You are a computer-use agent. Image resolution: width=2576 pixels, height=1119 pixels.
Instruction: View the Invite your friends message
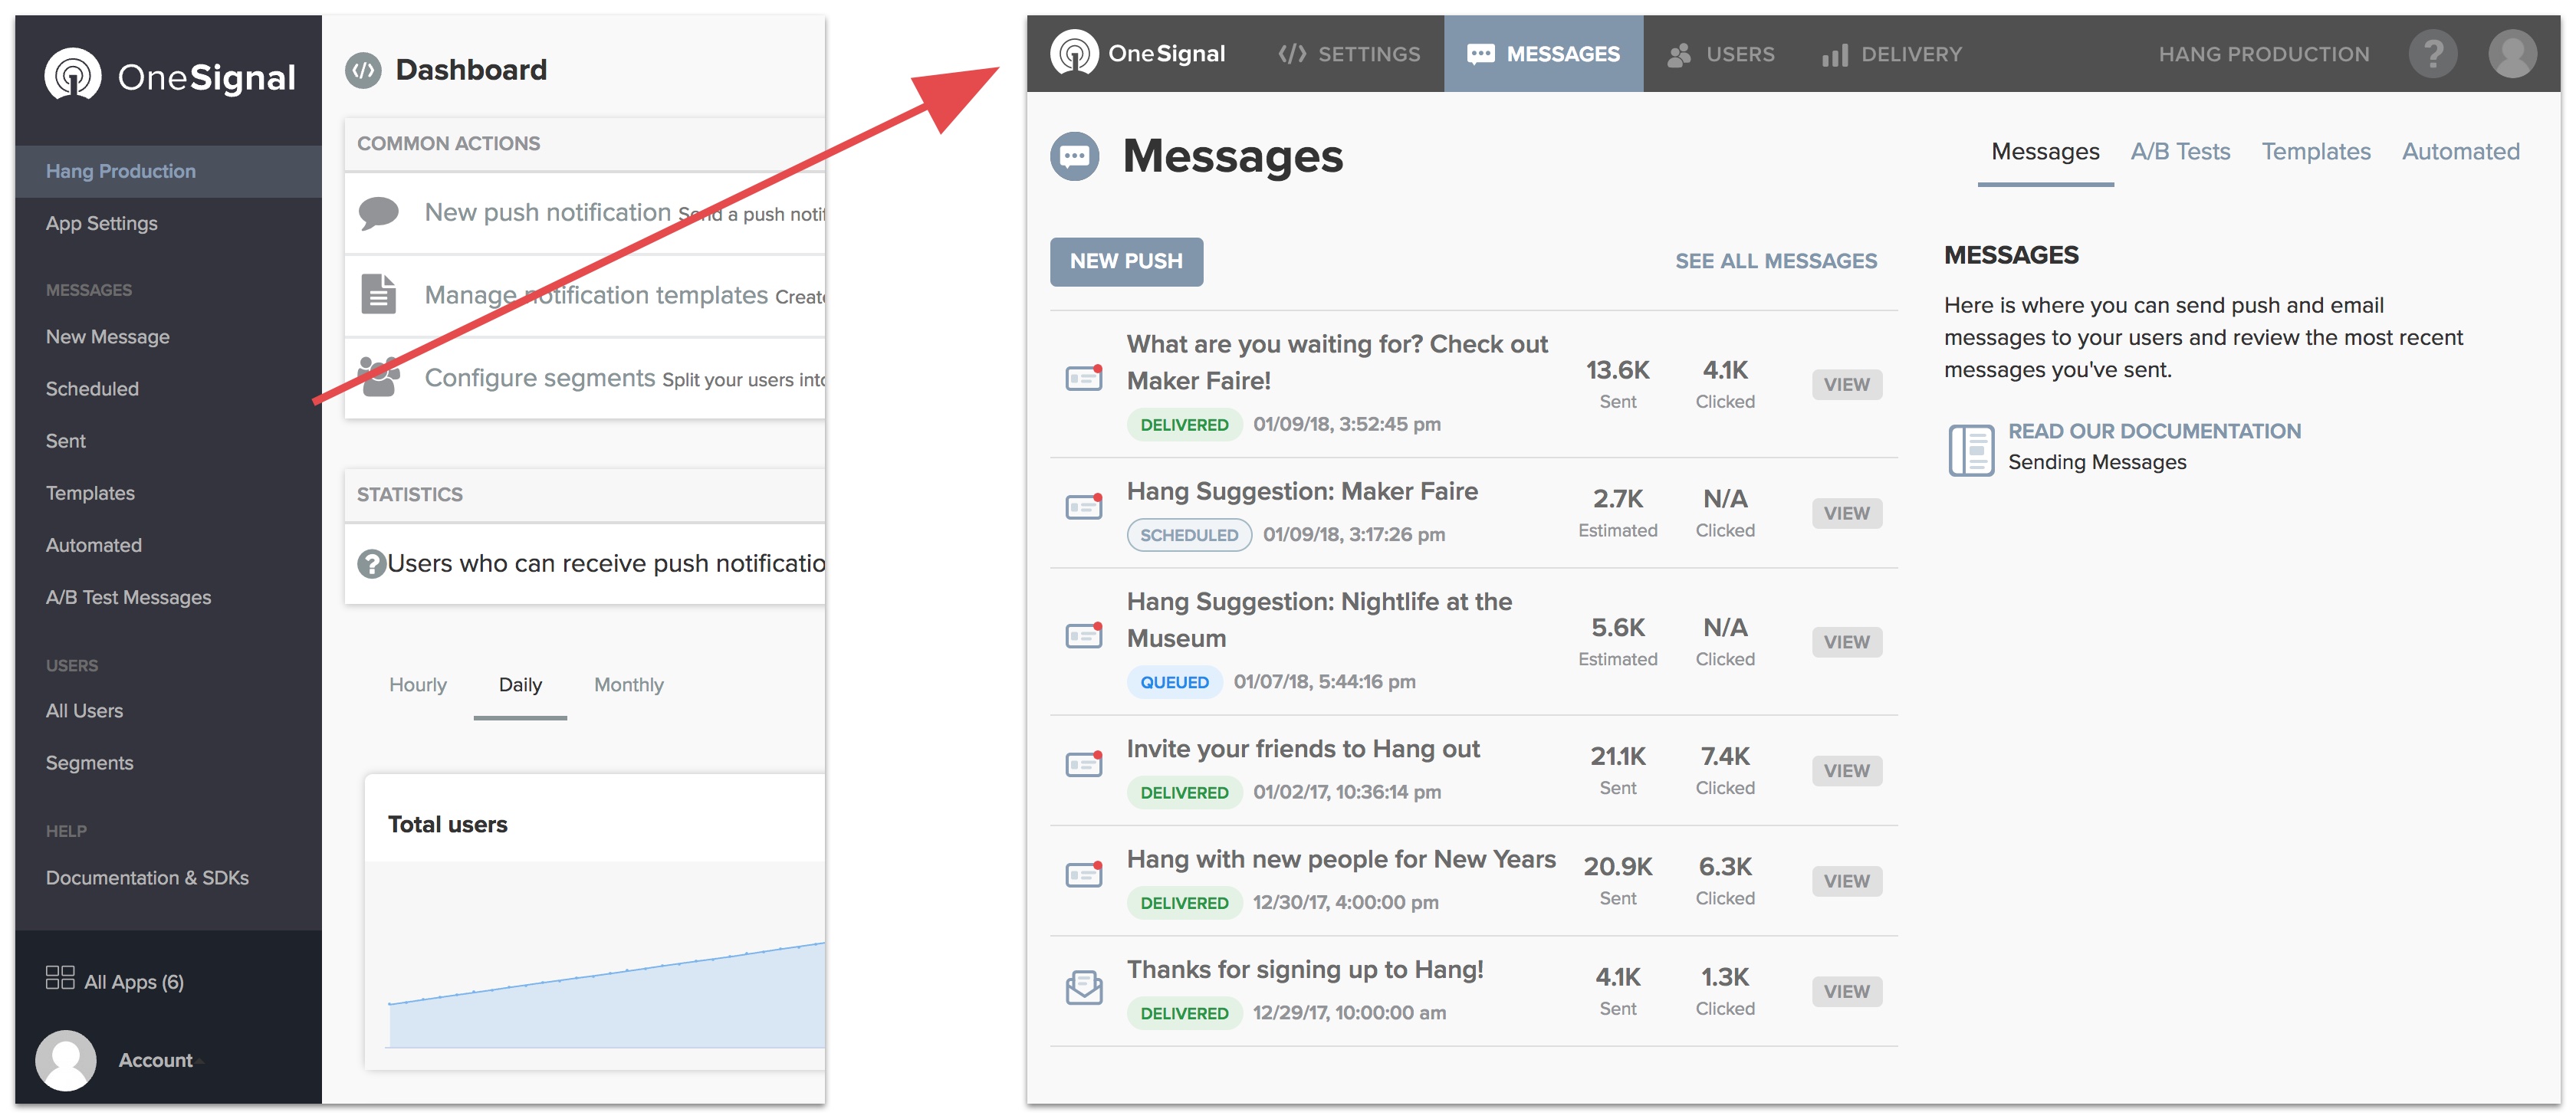click(x=1846, y=771)
